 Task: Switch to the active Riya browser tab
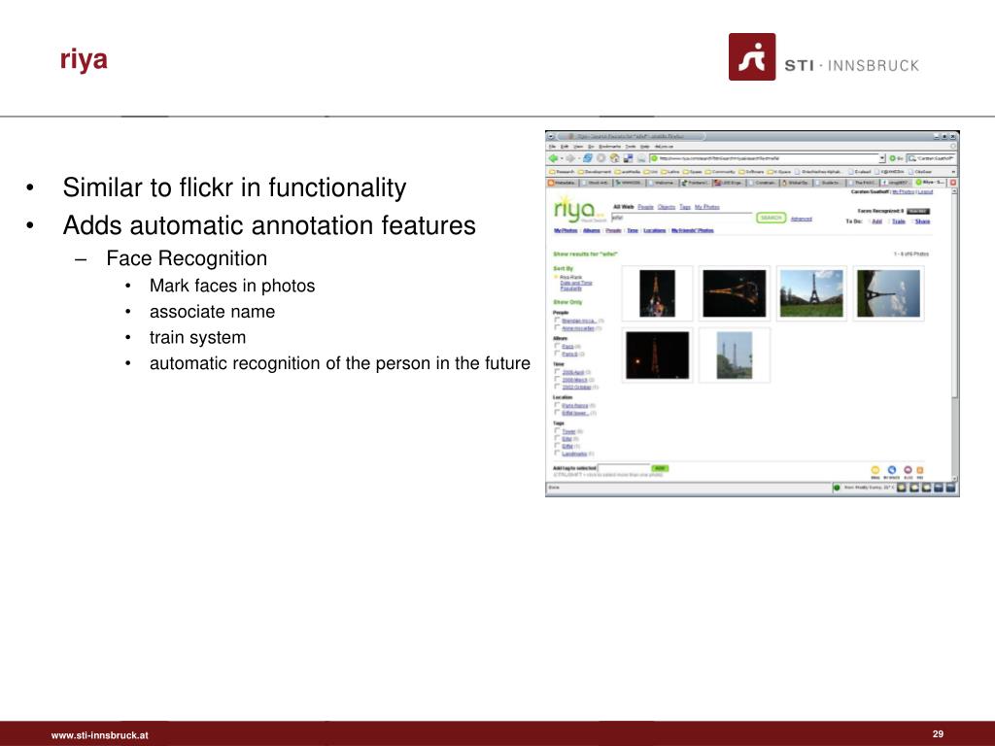930,182
